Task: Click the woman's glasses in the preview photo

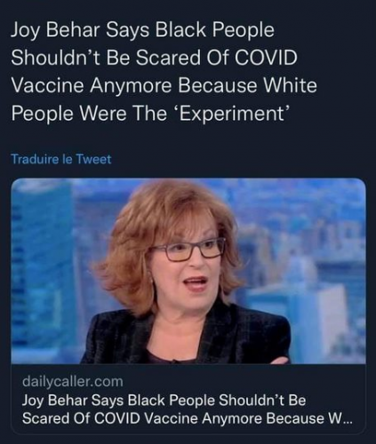Action: pyautogui.click(x=189, y=251)
